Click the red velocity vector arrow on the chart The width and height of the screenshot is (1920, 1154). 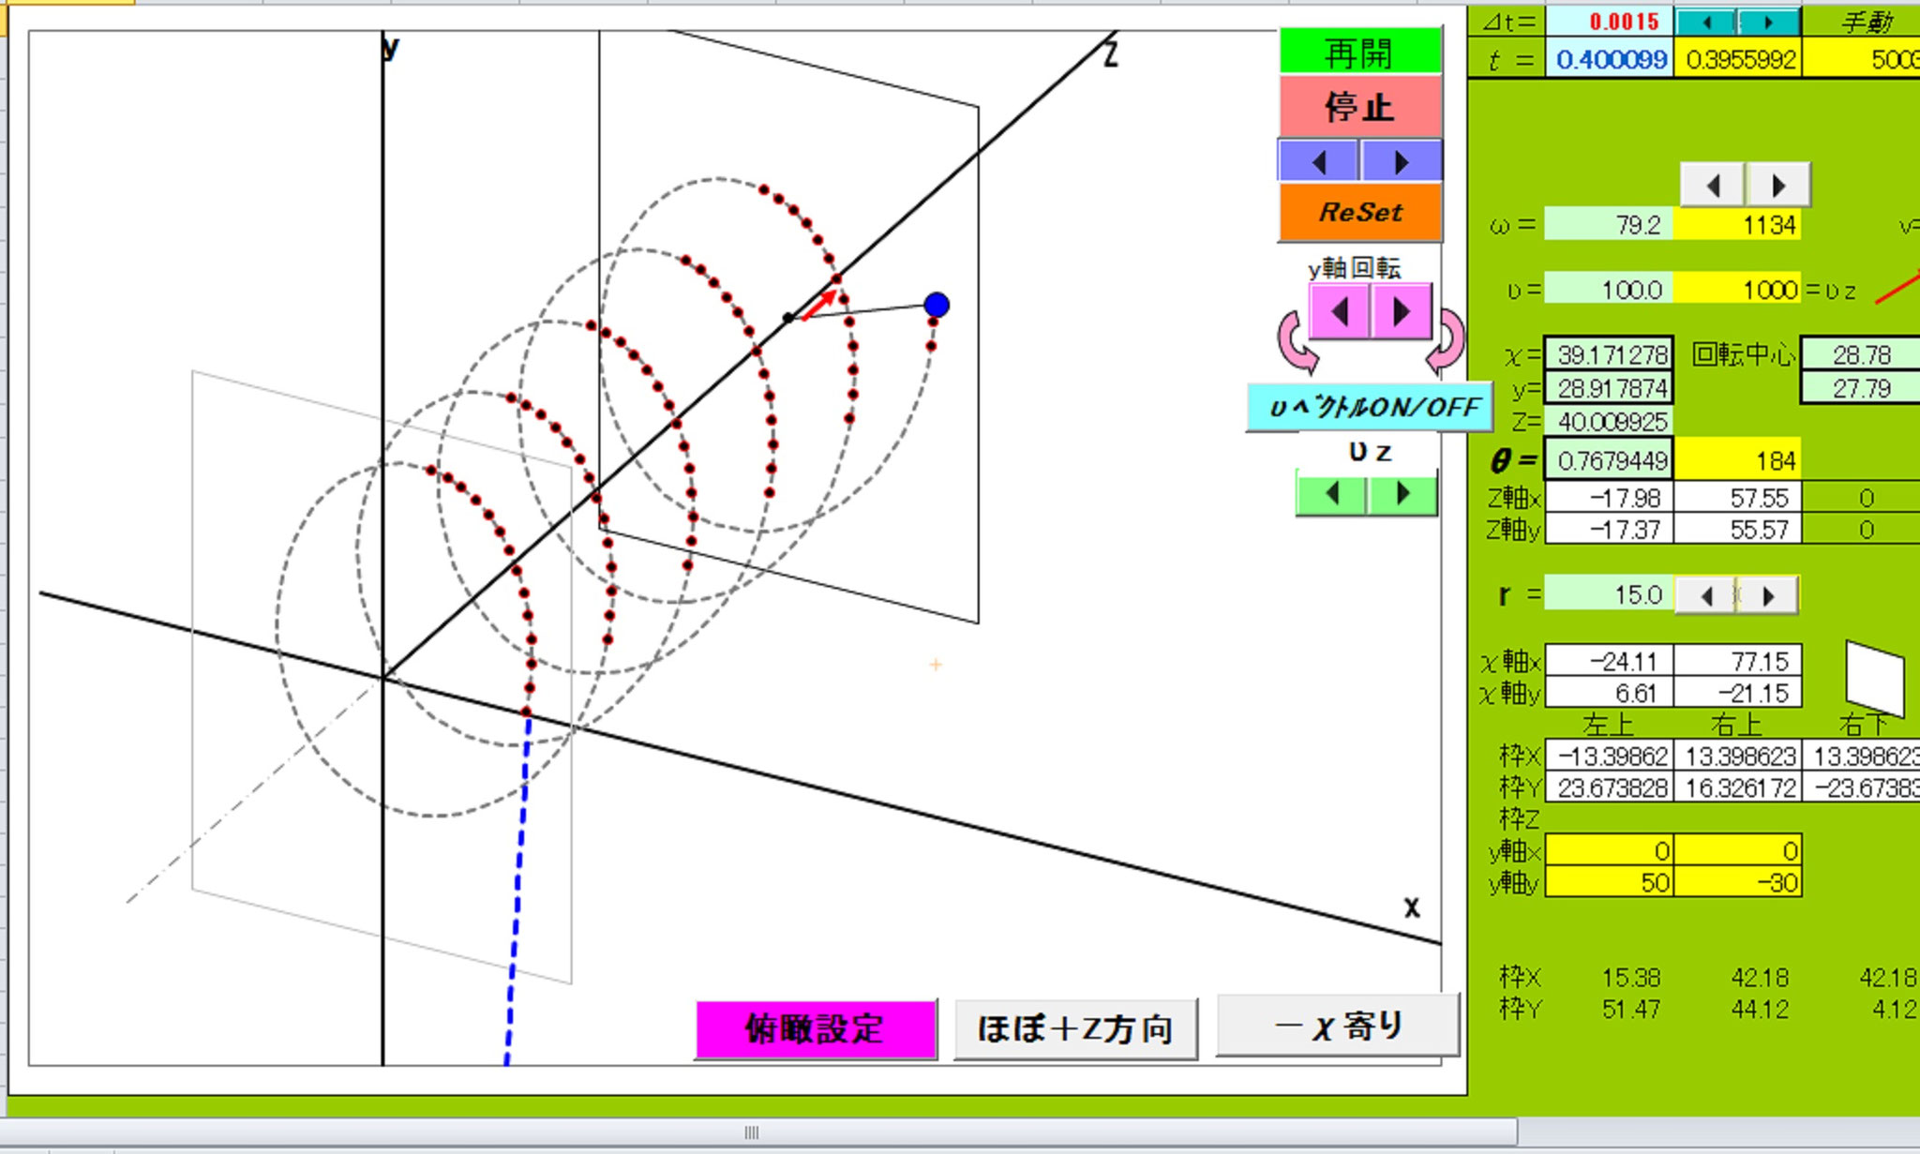(x=819, y=305)
